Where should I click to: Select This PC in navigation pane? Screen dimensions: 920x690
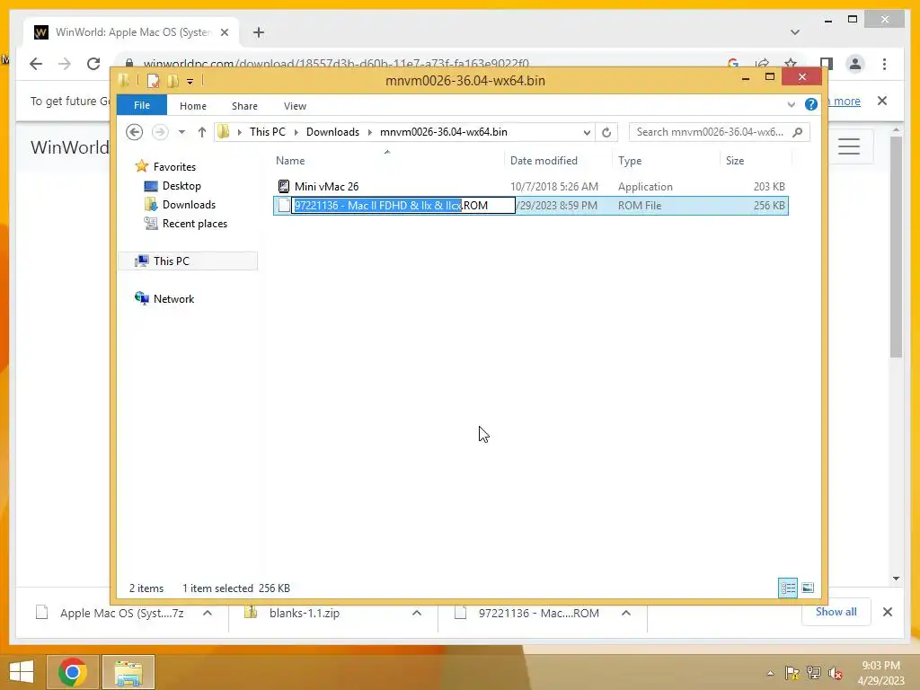coord(187,261)
